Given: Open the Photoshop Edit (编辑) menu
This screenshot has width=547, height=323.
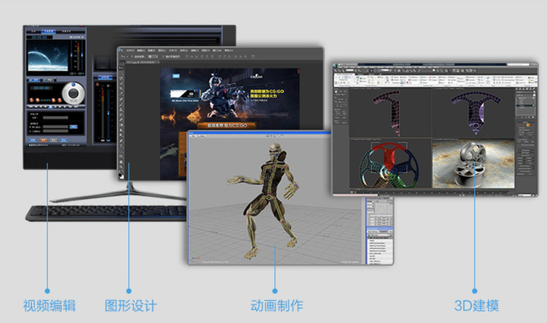Looking at the screenshot, I should (x=141, y=50).
